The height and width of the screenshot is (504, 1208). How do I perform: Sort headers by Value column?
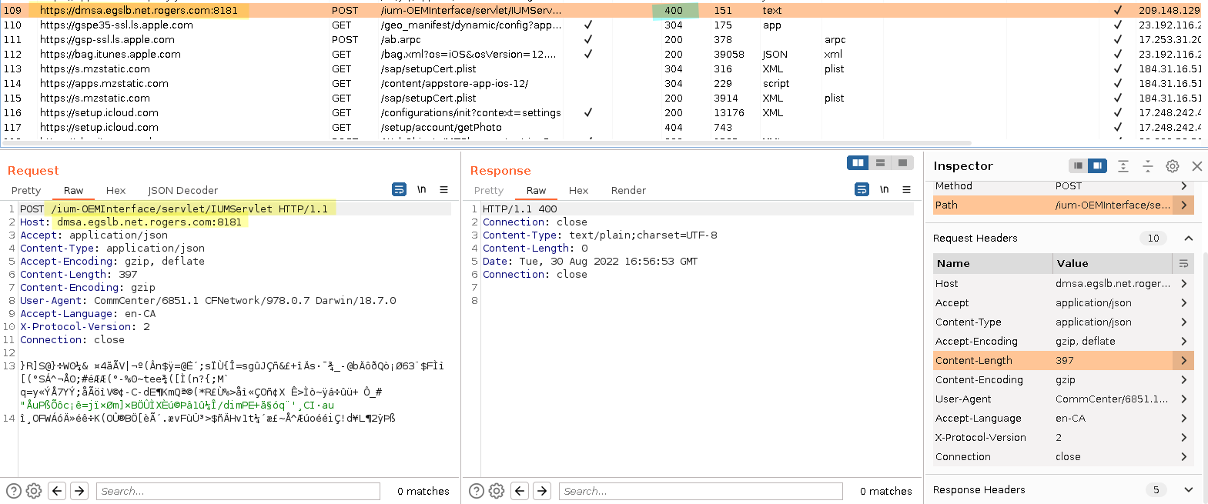1113,263
